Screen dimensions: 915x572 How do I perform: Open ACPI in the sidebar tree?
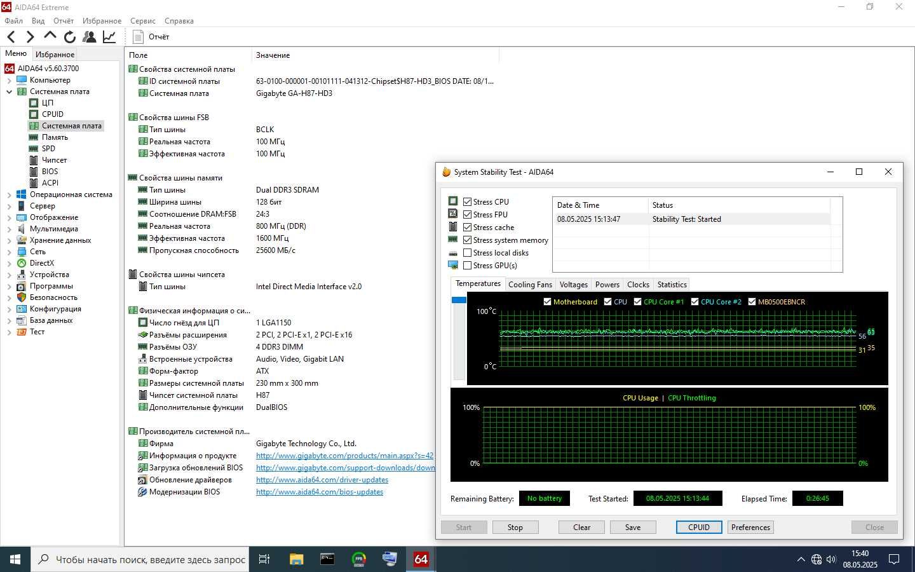coord(50,183)
